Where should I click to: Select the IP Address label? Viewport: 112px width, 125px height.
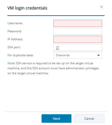15,39
